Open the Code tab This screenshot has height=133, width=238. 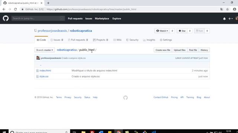[41, 40]
